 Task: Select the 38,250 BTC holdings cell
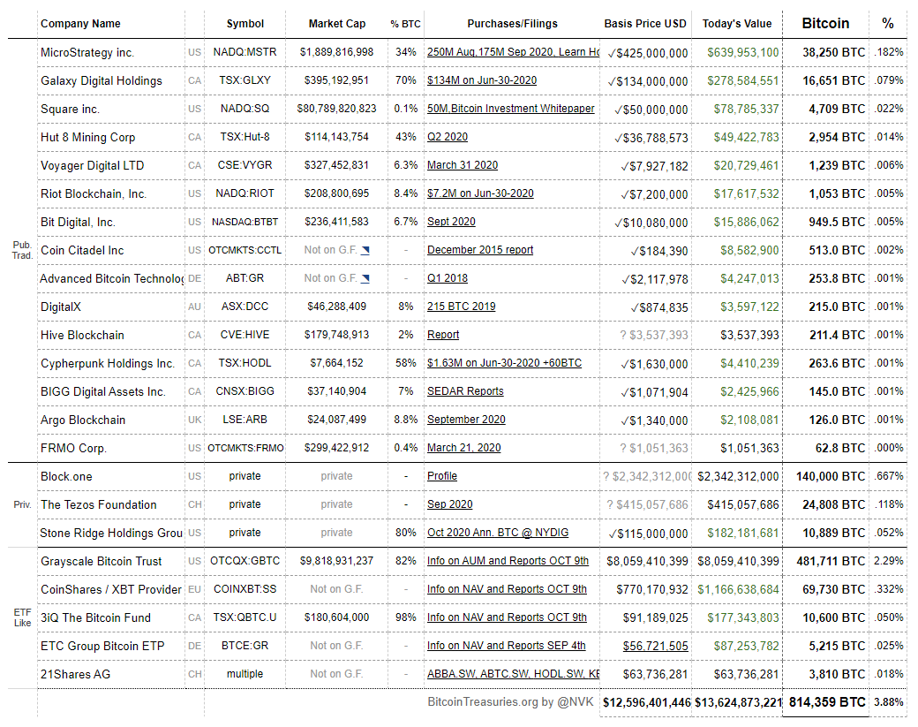click(825, 53)
